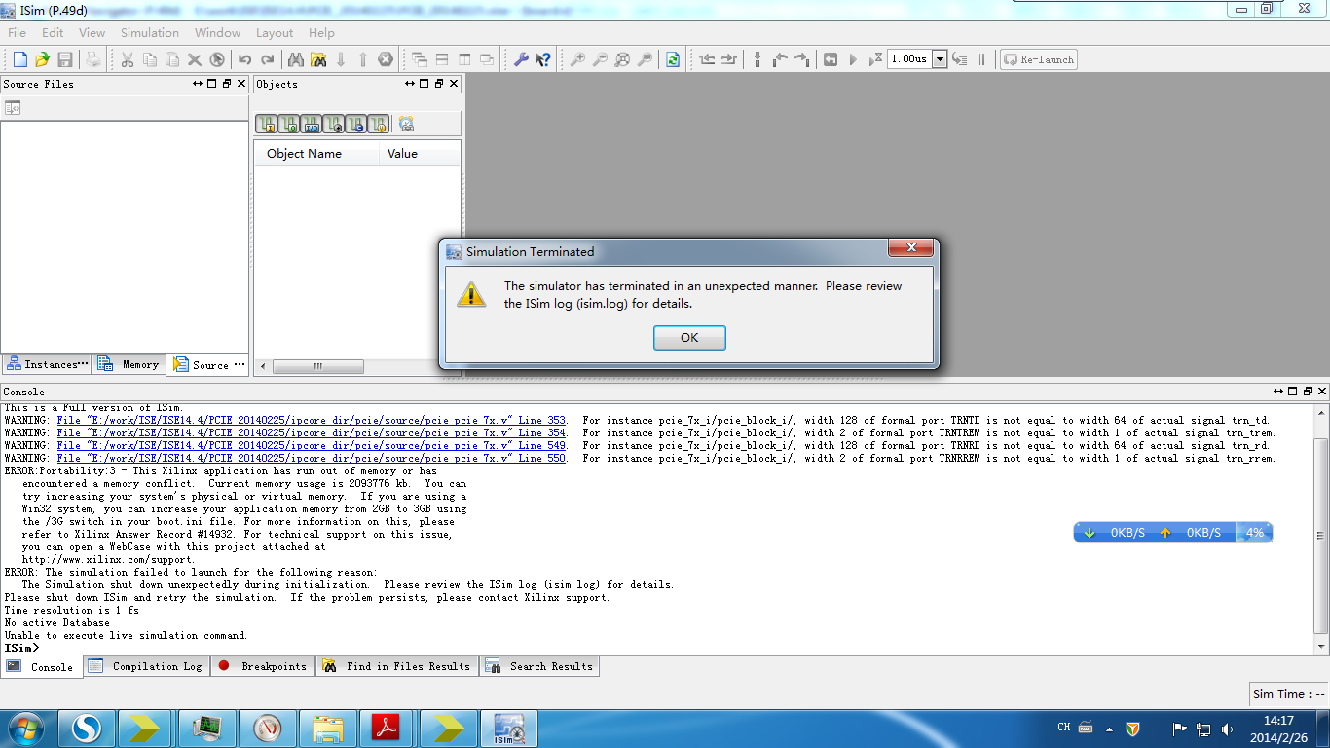
Task: Open the Edit menu
Action: point(53,33)
